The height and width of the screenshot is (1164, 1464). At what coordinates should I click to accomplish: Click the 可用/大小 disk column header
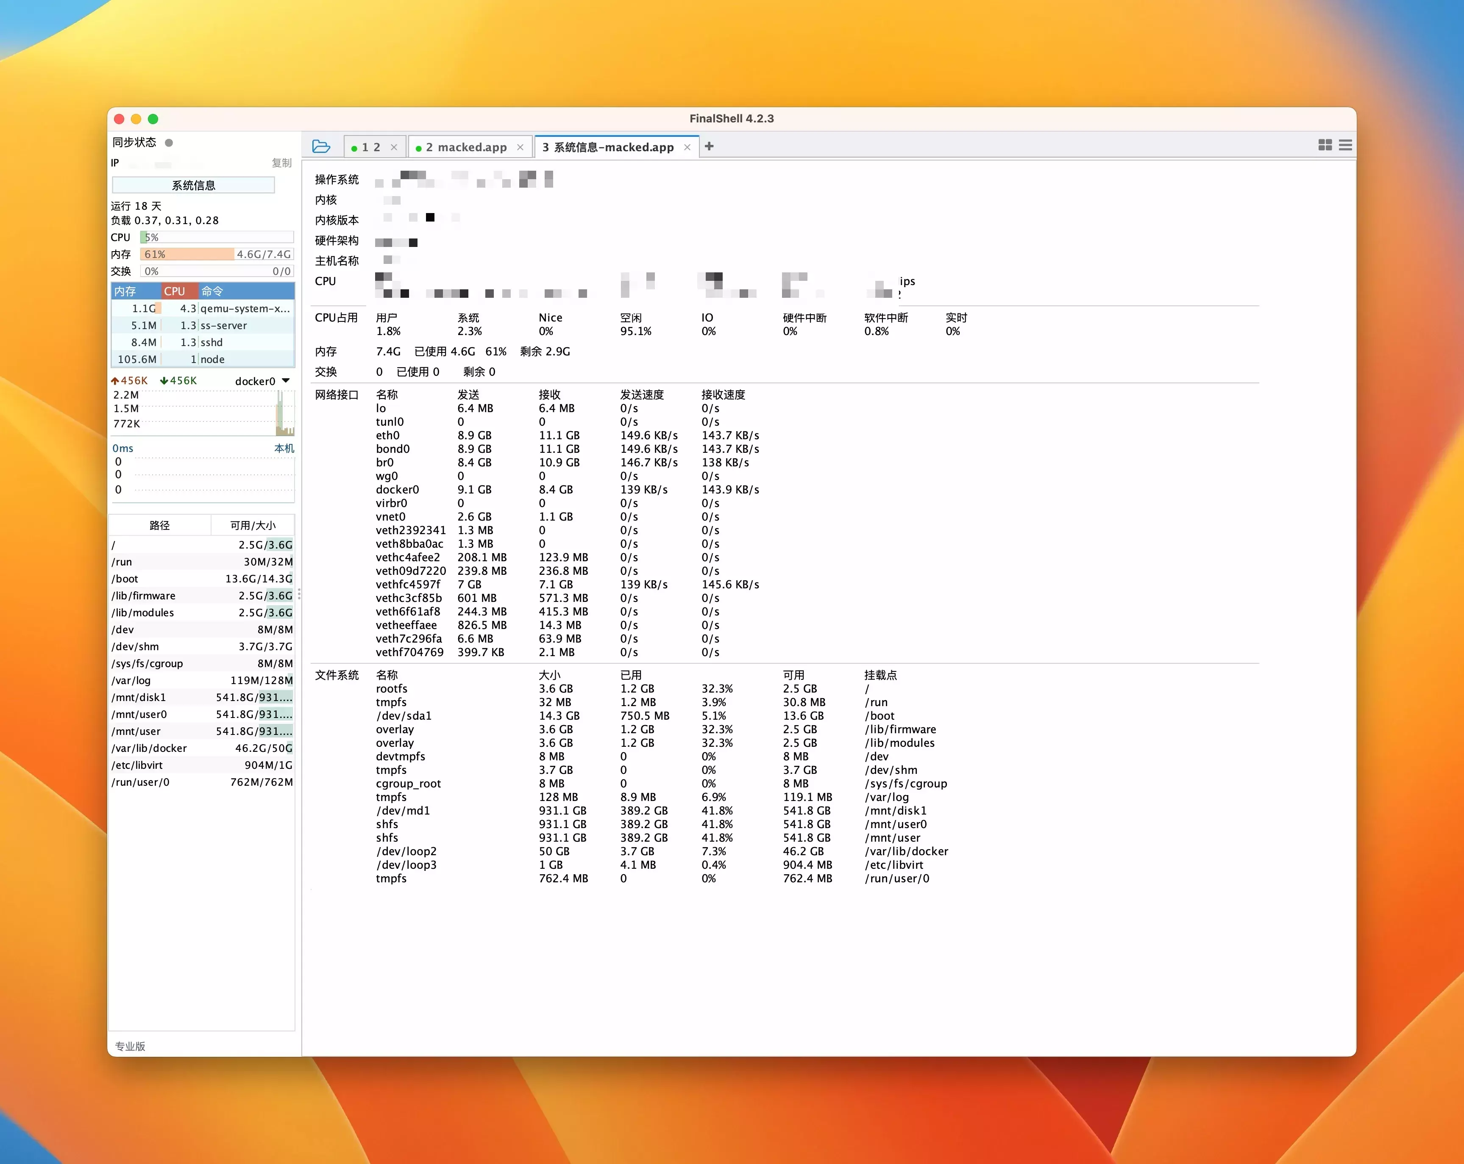point(253,525)
